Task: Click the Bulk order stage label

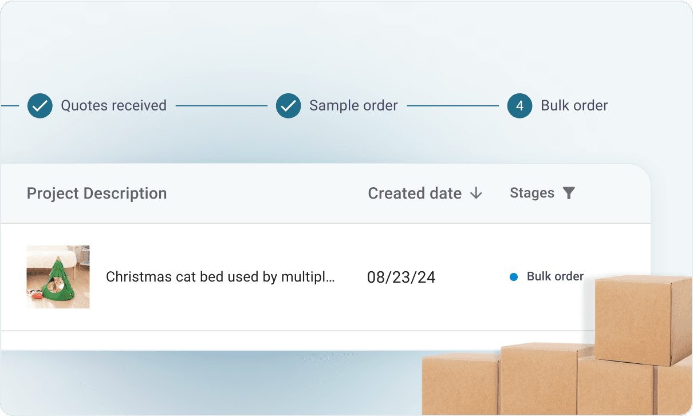Action: pos(555,277)
